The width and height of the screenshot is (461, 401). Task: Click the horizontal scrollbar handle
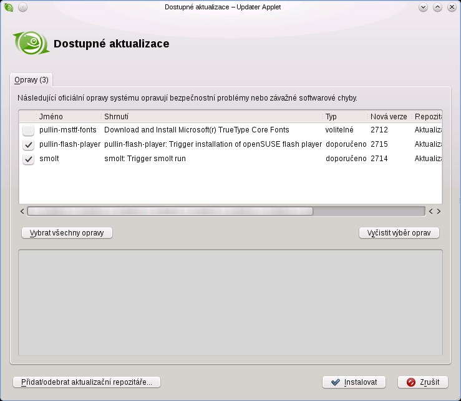coord(170,211)
